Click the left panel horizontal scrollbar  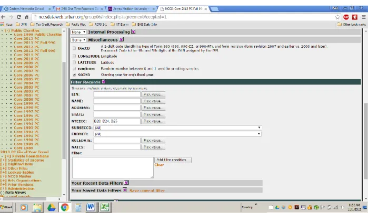click(25, 199)
